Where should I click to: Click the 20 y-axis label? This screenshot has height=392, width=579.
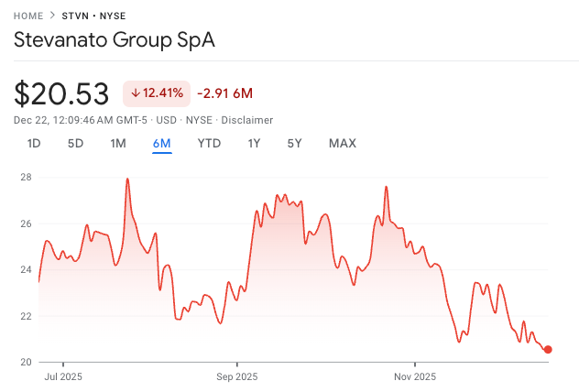(x=26, y=362)
